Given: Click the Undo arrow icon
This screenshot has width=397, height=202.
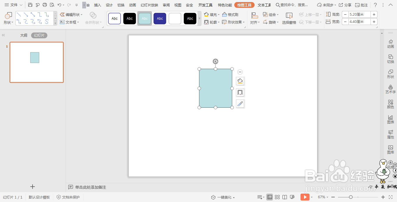Looking at the screenshot, I should (59, 5).
